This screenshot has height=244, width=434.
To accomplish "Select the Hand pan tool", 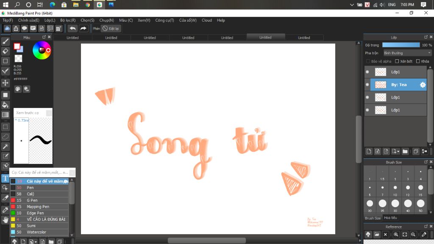I will tap(5, 220).
